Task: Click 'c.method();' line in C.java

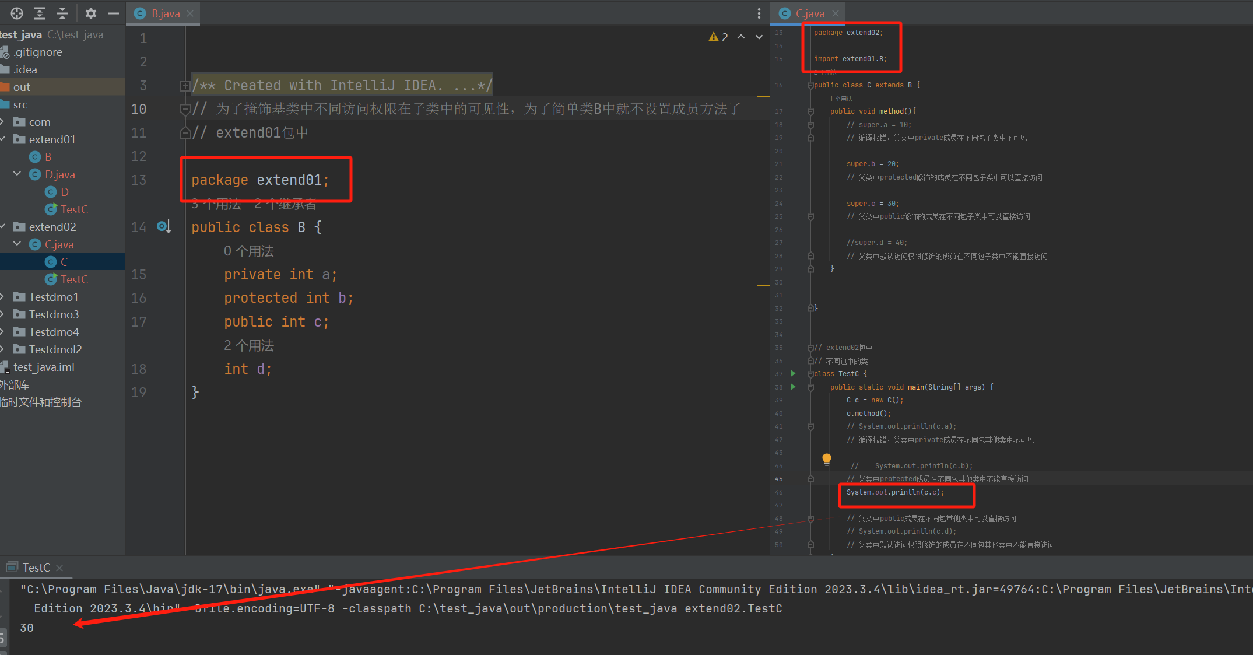Action: (869, 414)
